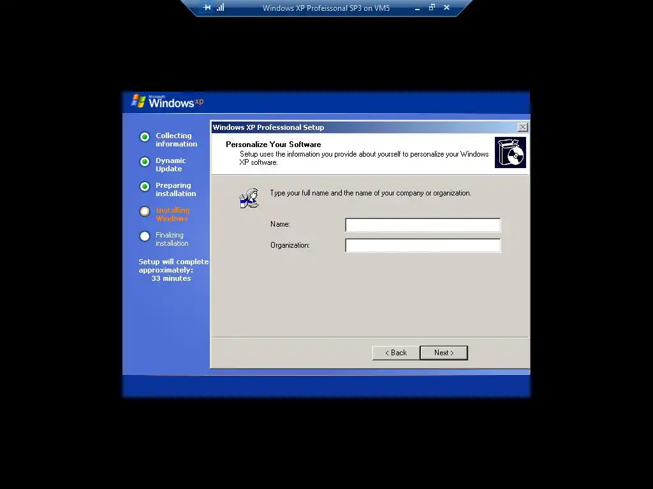This screenshot has width=653, height=489.
Task: Click the 'Installing Windows' orange step label
Action: point(172,214)
